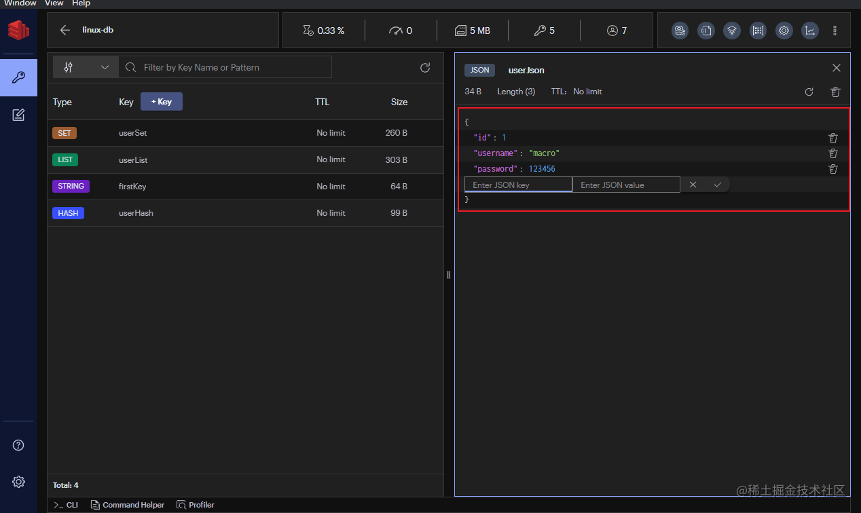Edit the 123456 password value
The height and width of the screenshot is (513, 861).
click(x=542, y=169)
